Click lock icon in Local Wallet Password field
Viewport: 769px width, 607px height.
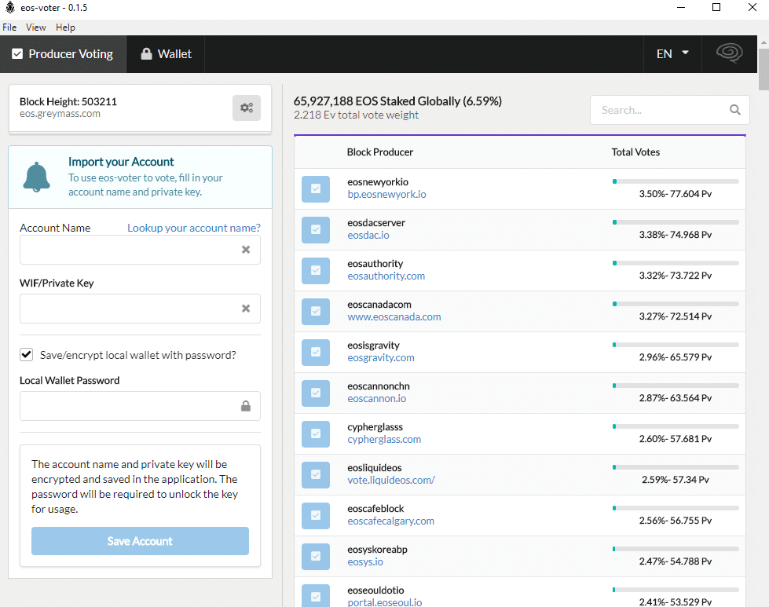point(246,406)
